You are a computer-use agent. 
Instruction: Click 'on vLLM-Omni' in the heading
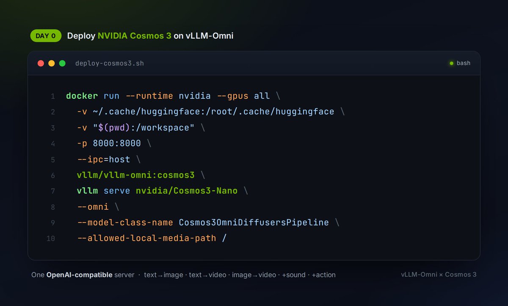[x=204, y=36]
